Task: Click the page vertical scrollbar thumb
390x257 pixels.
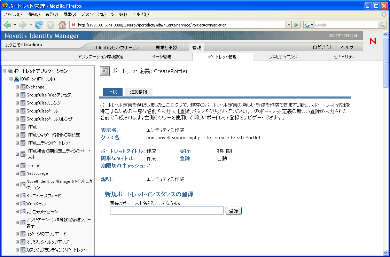Action: coord(385,62)
